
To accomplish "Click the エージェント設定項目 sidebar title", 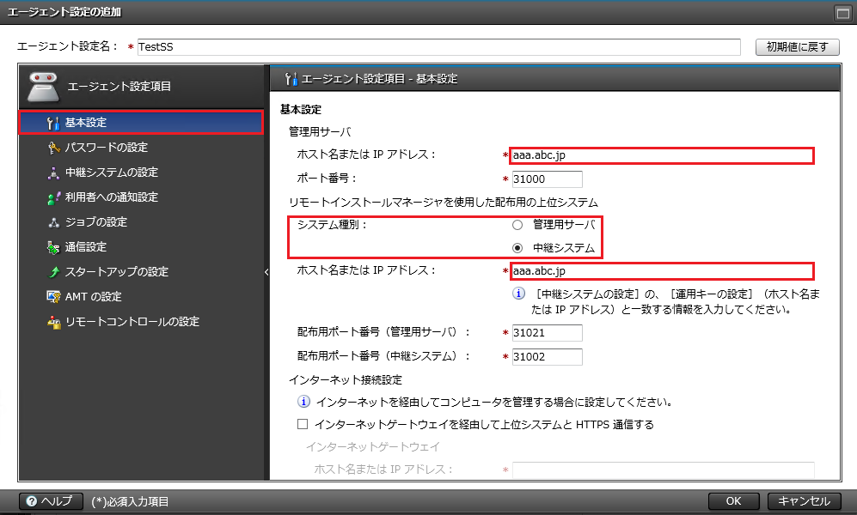I will pyautogui.click(x=119, y=86).
